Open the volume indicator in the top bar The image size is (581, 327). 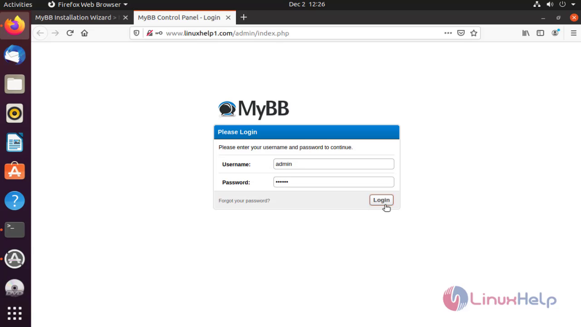550,5
